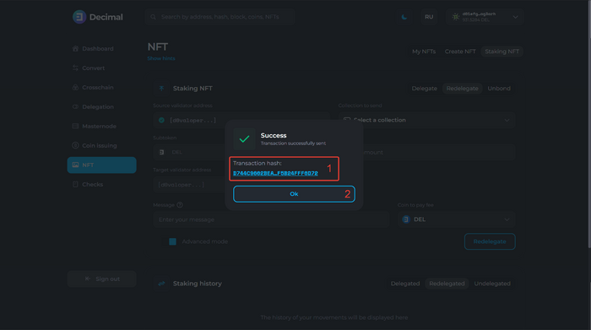The height and width of the screenshot is (330, 591).
Task: Select the Unbond tab
Action: click(x=499, y=88)
